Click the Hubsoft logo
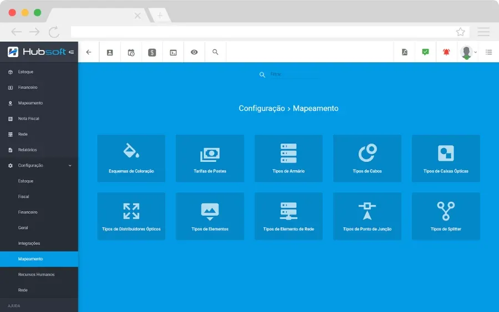499x312 pixels. pos(36,52)
